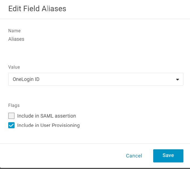This screenshot has width=190, height=169.
Task: Click the Flags section label
Action: coord(14,105)
